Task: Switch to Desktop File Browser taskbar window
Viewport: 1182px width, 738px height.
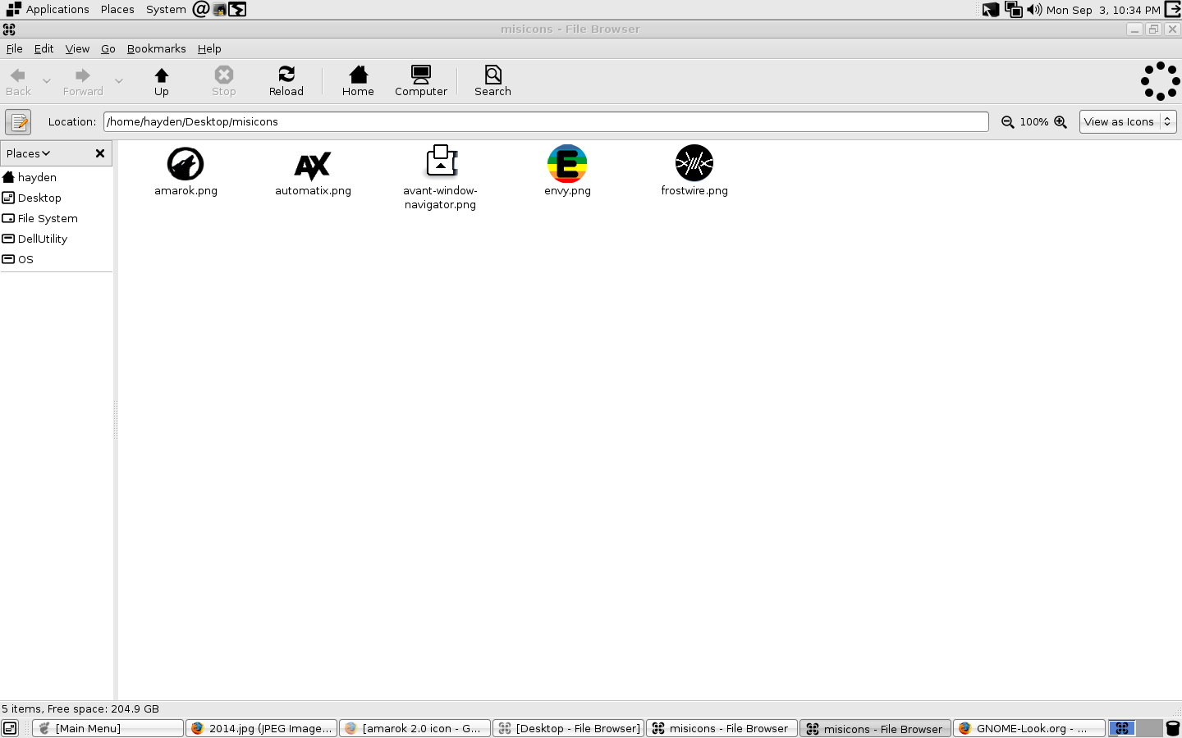Action: 568,728
